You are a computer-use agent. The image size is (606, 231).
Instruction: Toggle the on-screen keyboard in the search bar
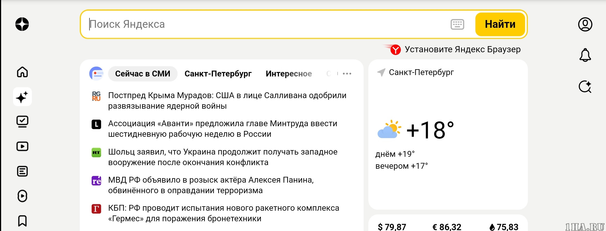click(457, 24)
